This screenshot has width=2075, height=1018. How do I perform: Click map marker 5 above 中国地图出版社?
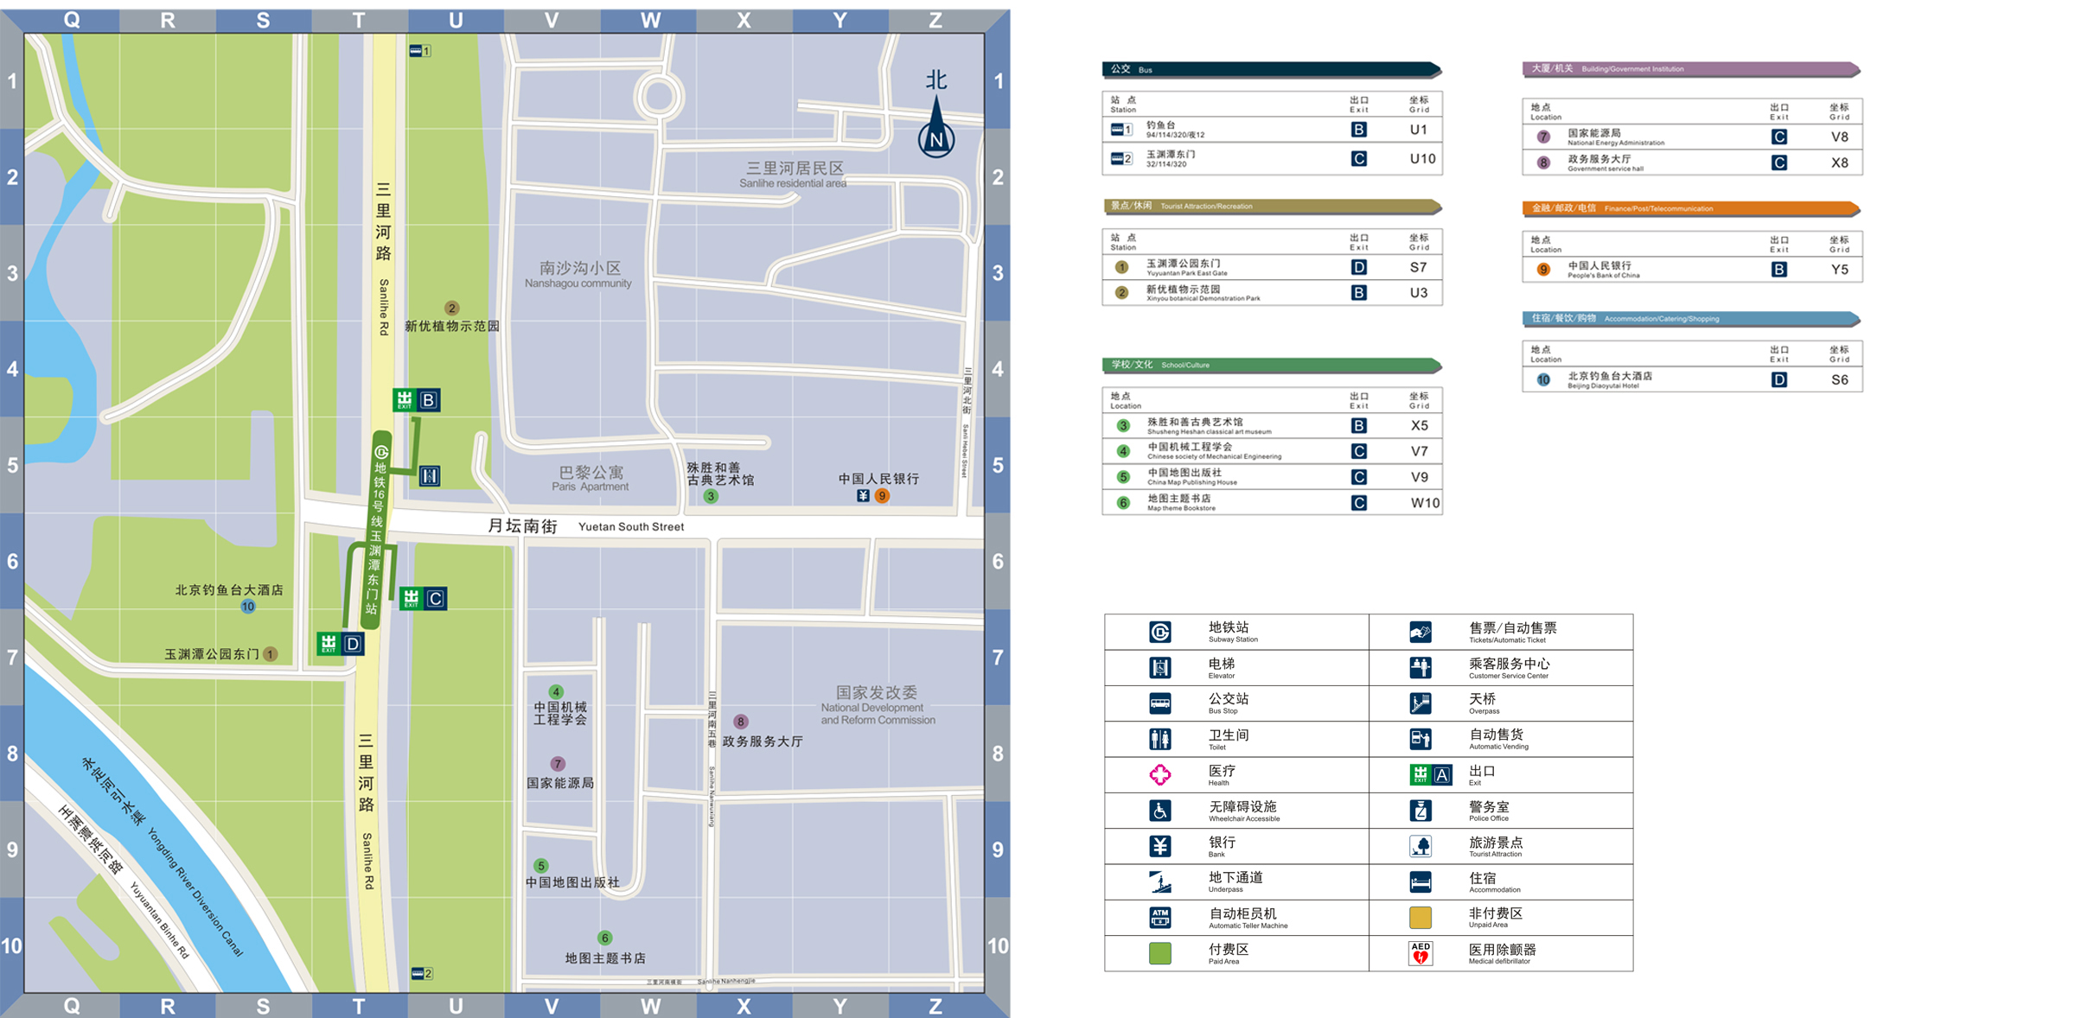pyautogui.click(x=541, y=866)
